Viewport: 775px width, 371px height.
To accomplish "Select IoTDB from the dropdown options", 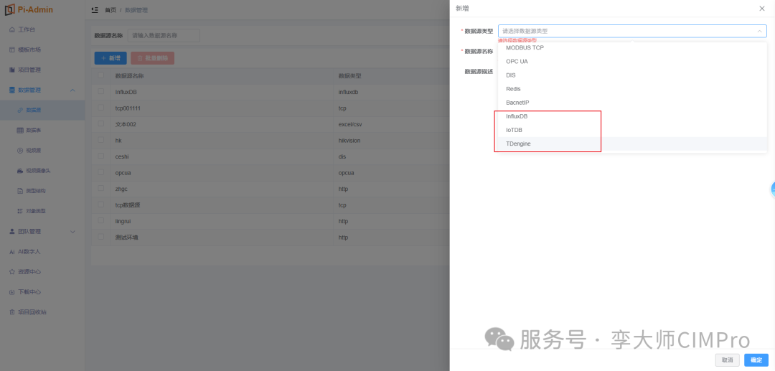I will coord(632,130).
